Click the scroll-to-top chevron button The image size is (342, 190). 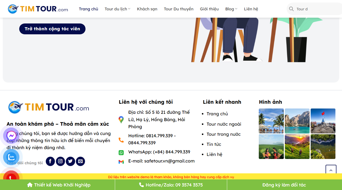pos(331,170)
